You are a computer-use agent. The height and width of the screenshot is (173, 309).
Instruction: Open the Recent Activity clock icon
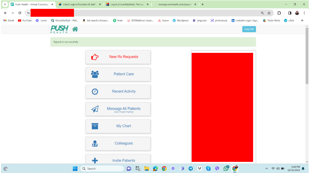tap(95, 92)
